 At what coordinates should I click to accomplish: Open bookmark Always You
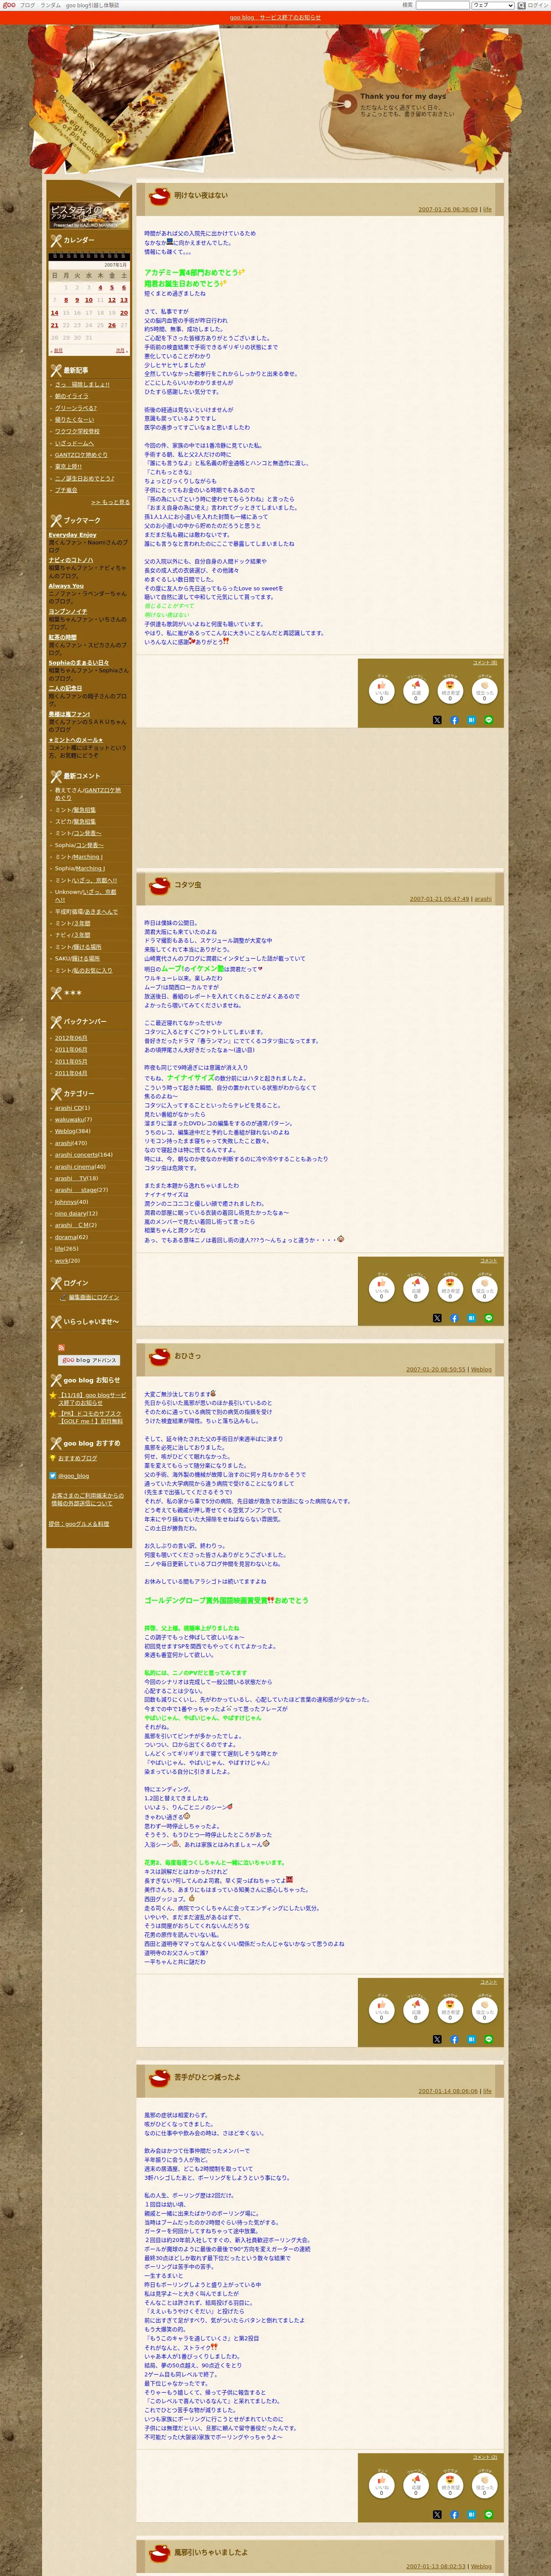[66, 586]
